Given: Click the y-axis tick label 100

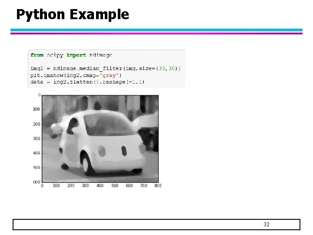Looking at the screenshot, I should [37, 109].
